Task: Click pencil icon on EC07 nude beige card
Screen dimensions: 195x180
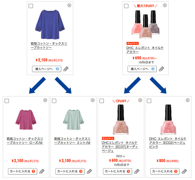Action: coord(137,171)
